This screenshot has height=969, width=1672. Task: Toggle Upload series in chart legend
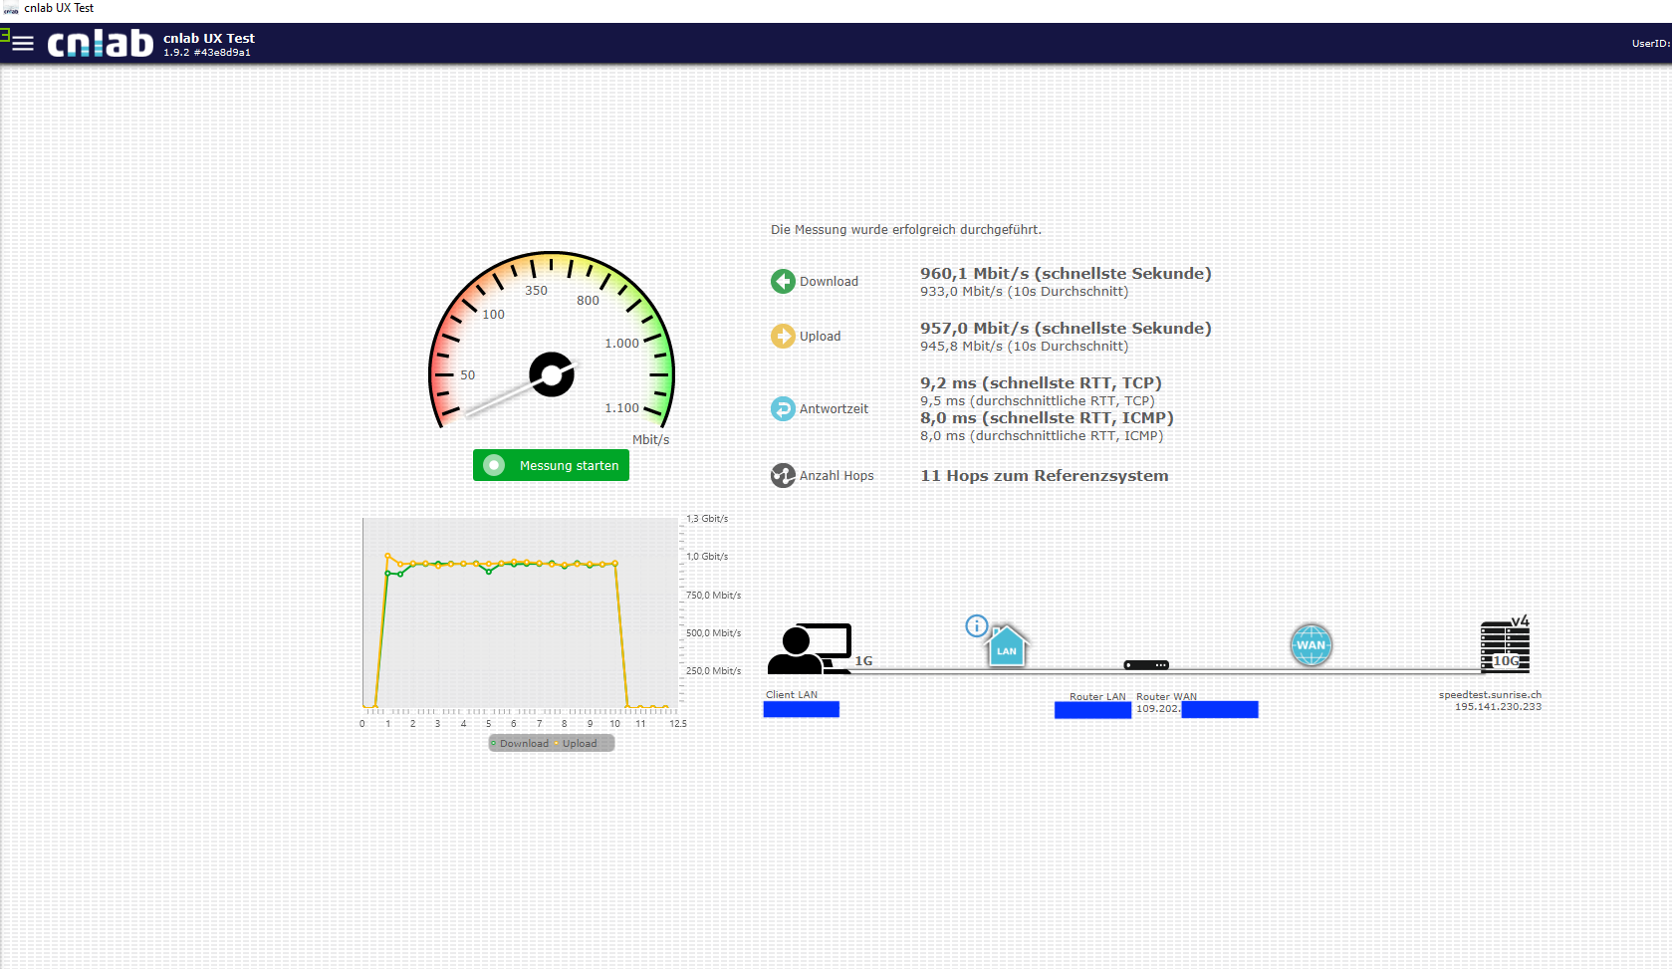pos(579,744)
